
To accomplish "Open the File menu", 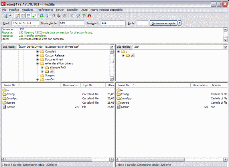I will [x=4, y=10].
